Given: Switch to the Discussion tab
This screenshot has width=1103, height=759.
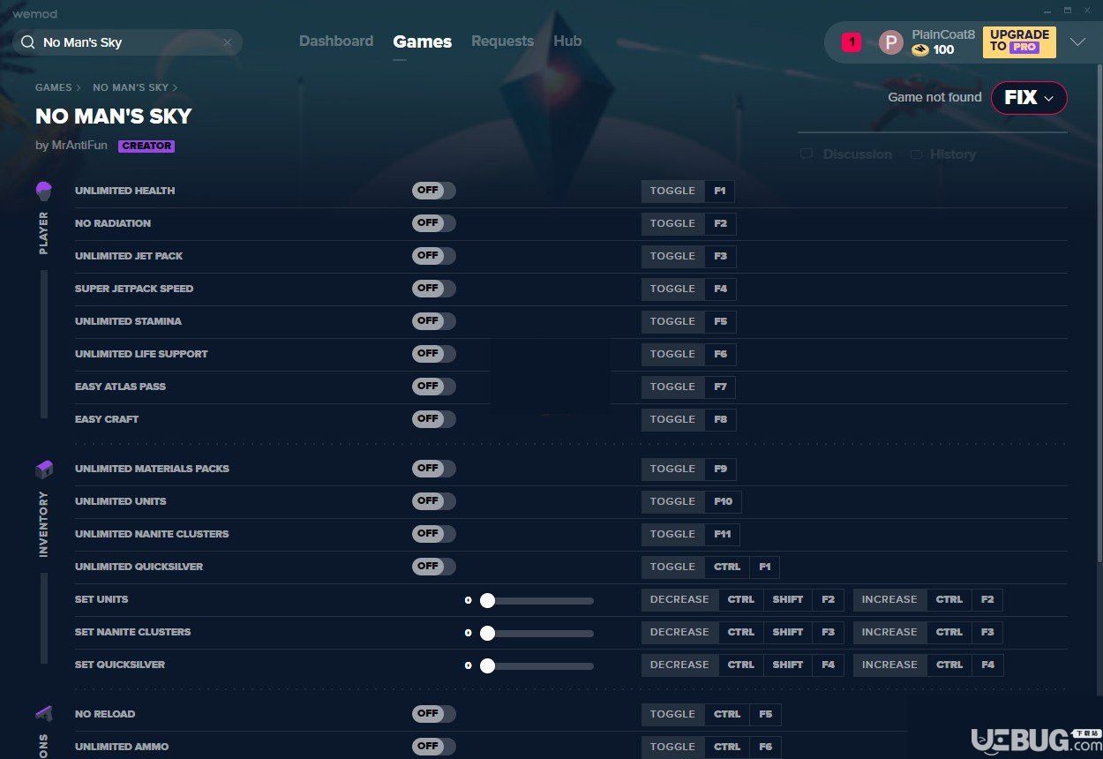Looking at the screenshot, I should pyautogui.click(x=857, y=154).
